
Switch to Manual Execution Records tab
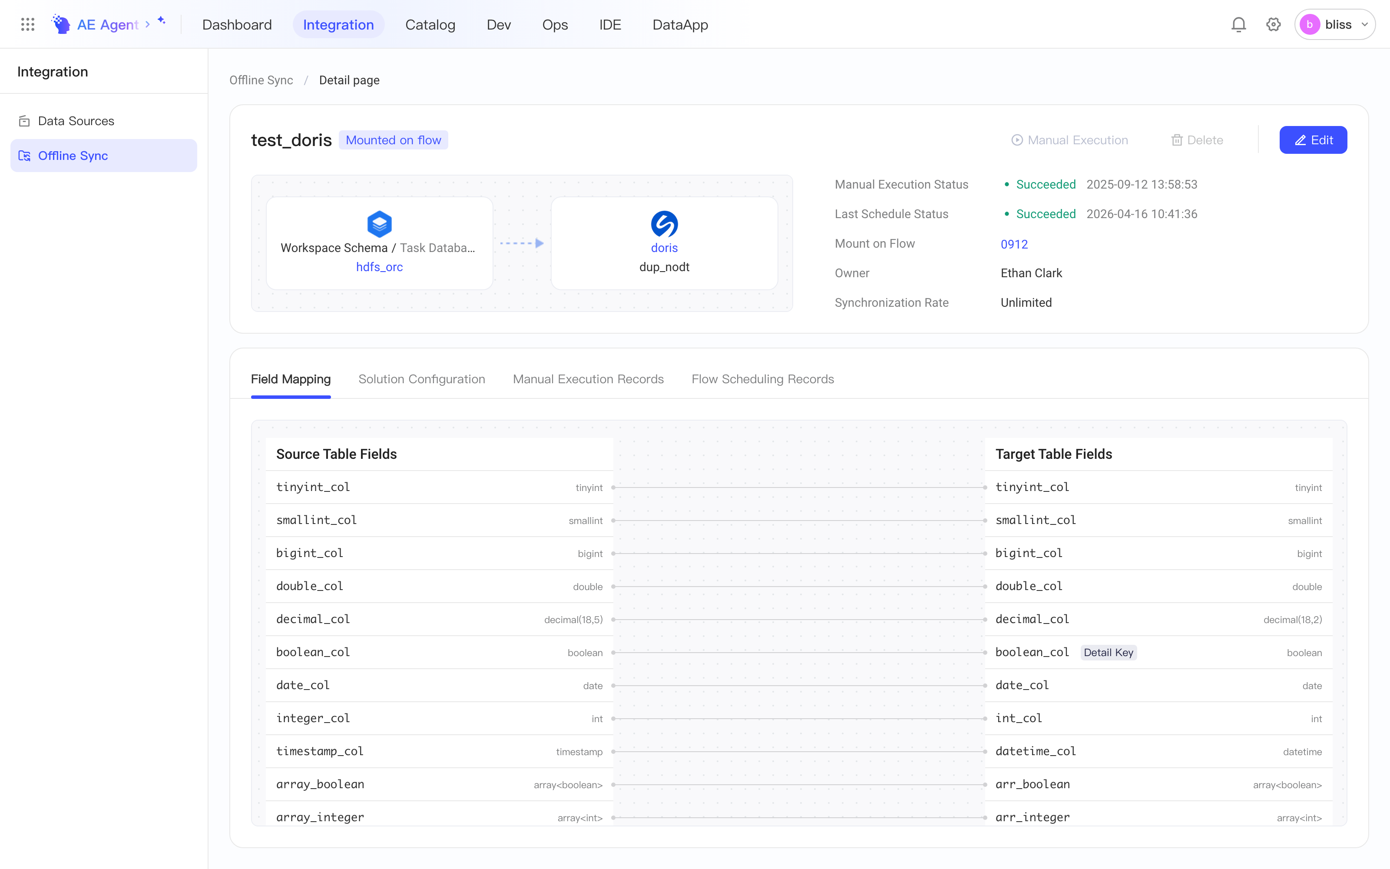(x=588, y=379)
